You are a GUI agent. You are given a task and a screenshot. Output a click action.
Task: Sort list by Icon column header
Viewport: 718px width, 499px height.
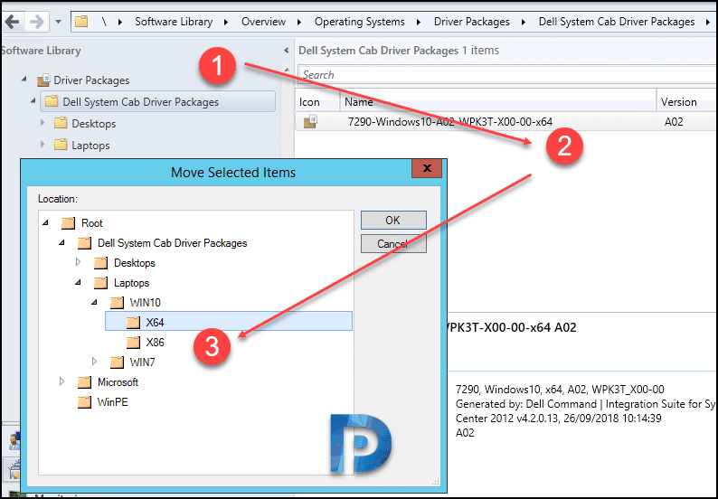[317, 101]
